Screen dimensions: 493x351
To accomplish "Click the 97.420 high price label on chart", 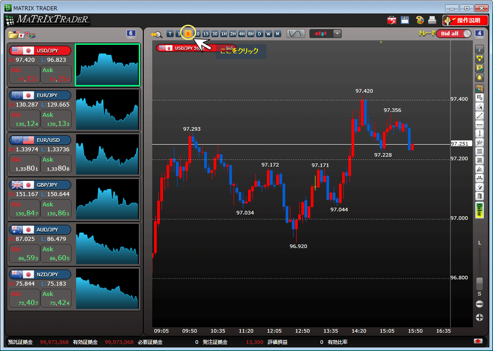I will pyautogui.click(x=364, y=91).
